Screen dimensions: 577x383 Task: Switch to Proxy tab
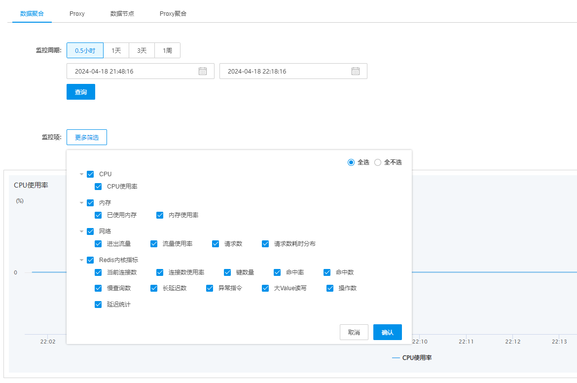pos(77,14)
